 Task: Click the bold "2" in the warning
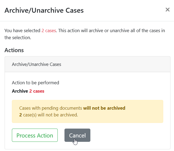21,115
